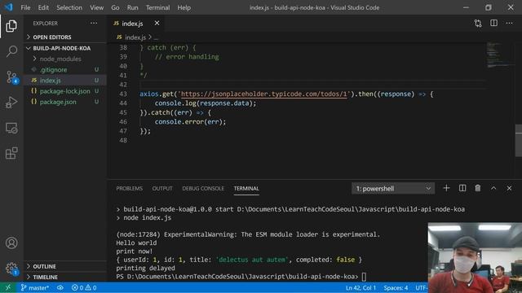This screenshot has width=522, height=293.
Task: Click the remote window indicator in status bar
Action: pyautogui.click(x=8, y=287)
